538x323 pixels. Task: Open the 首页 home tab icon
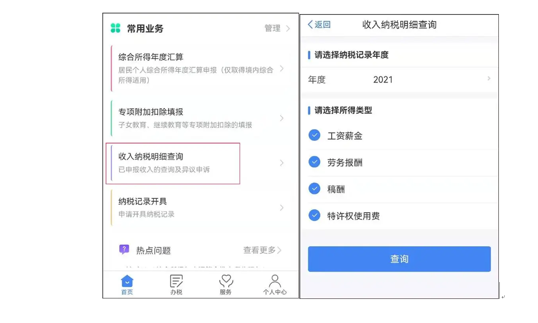pyautogui.click(x=127, y=281)
